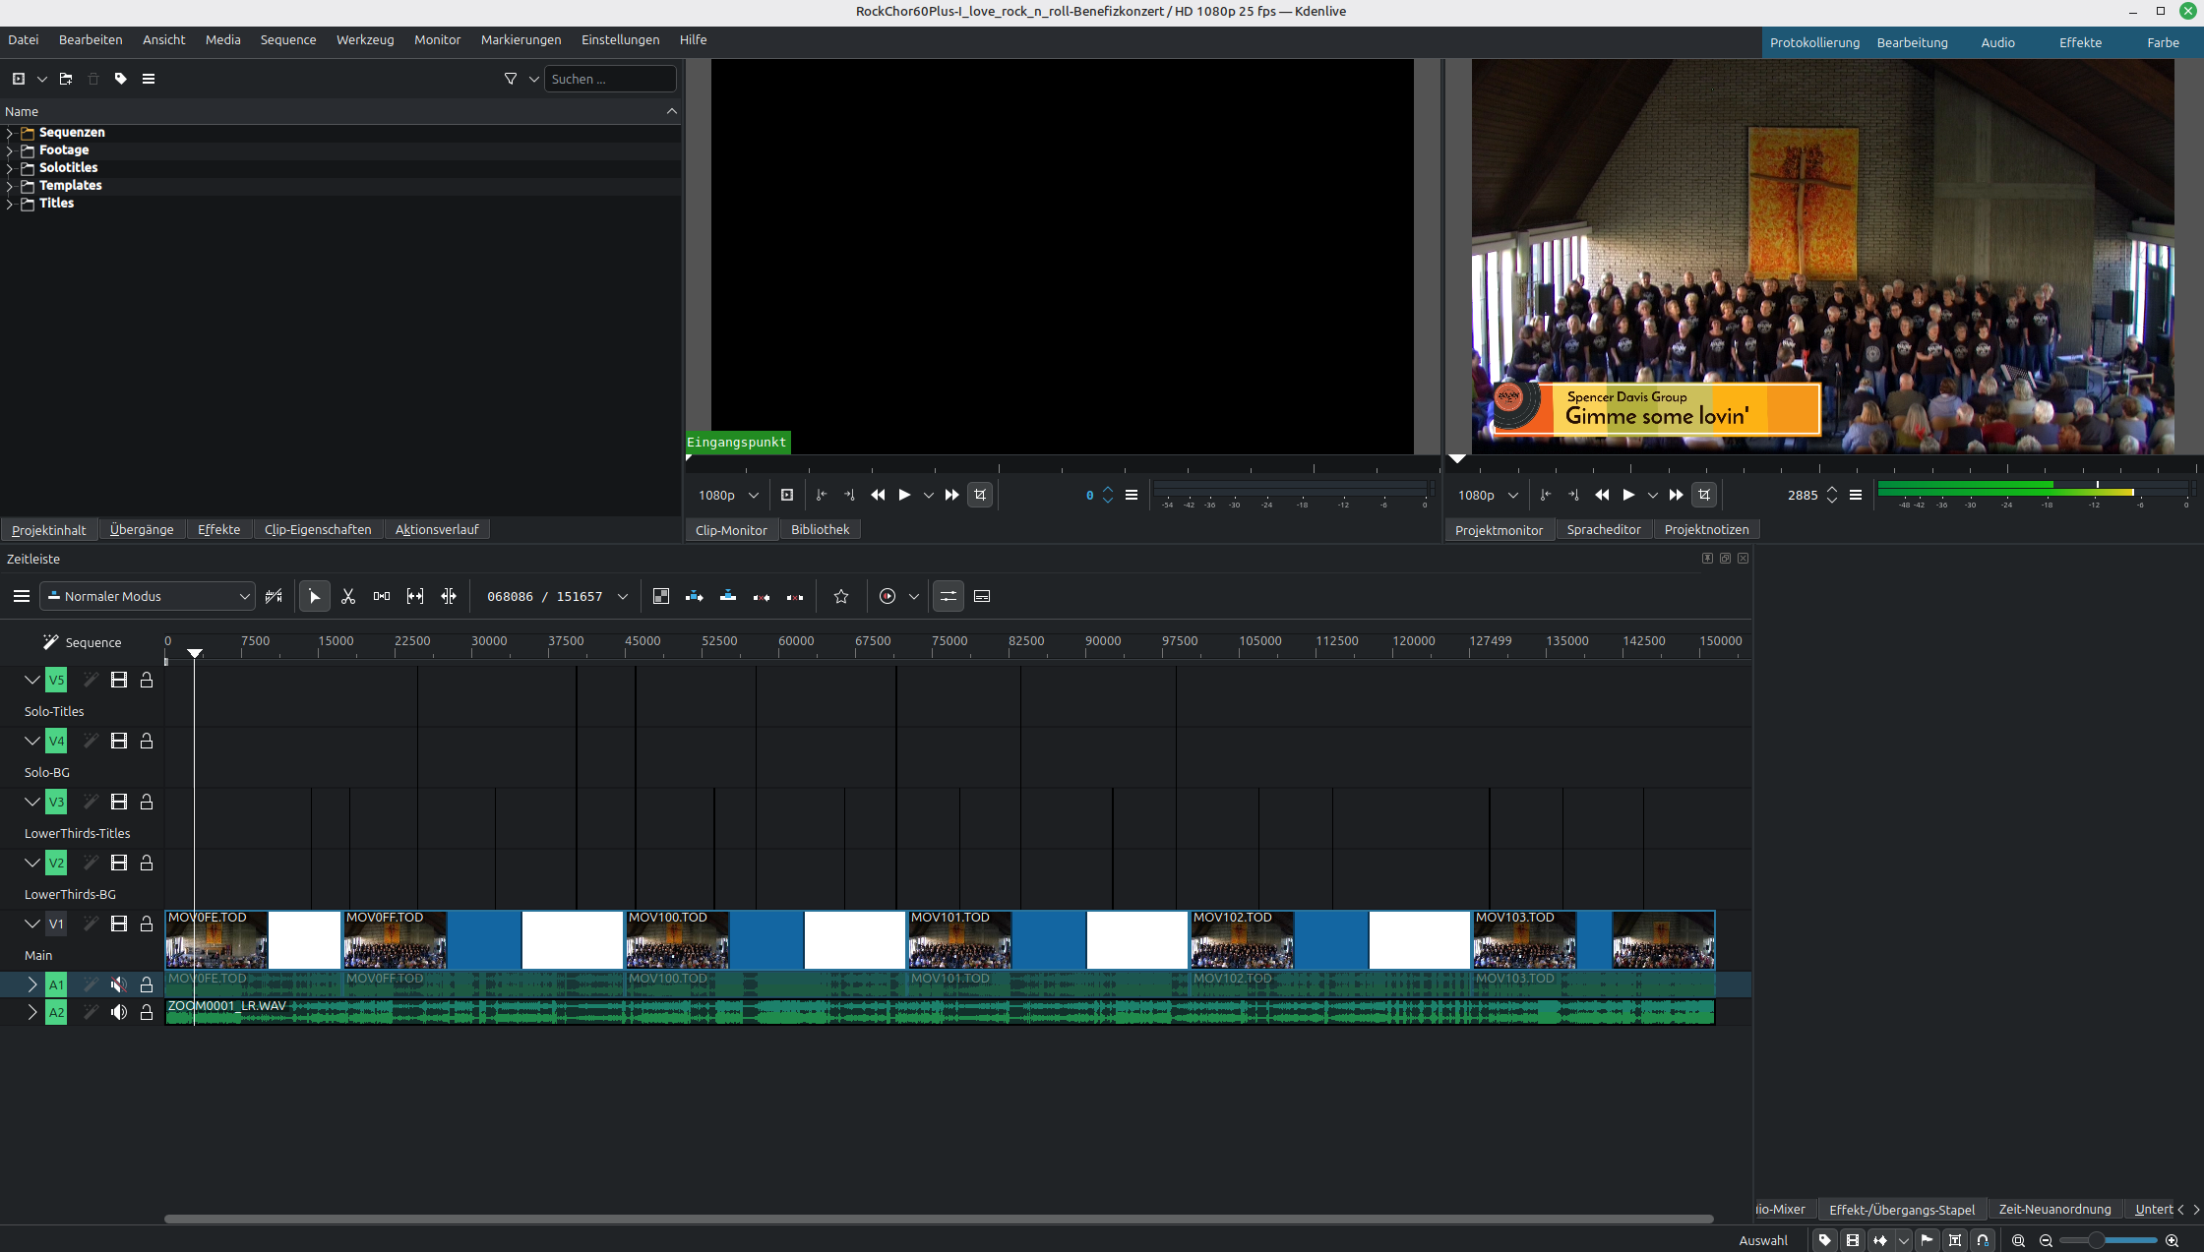The image size is (2204, 1252).
Task: Open the Bibliothek tab
Action: (x=820, y=529)
